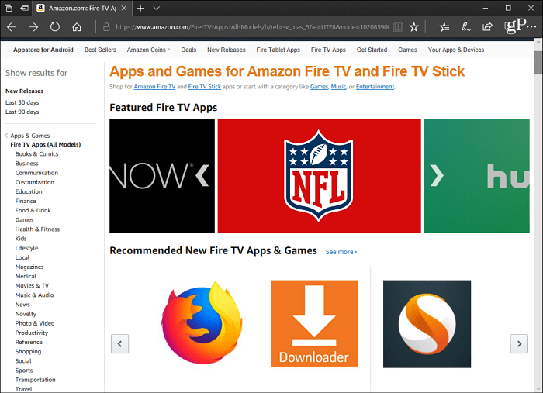Screen dimensions: 543x393
Task: Filter new releases to Last 30 days
Action: [22, 102]
